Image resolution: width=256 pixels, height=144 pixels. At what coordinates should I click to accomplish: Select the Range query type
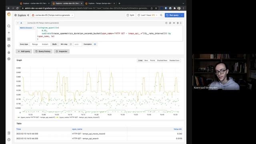[35, 44]
